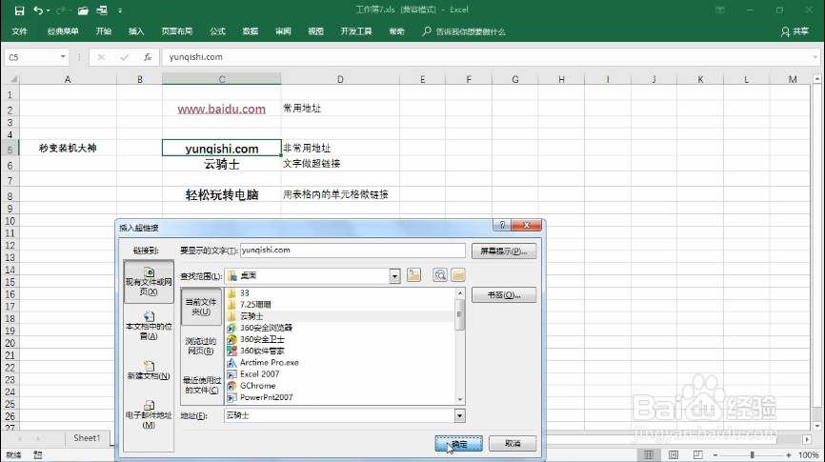Click the 共享 share button
The image size is (825, 462).
[795, 31]
